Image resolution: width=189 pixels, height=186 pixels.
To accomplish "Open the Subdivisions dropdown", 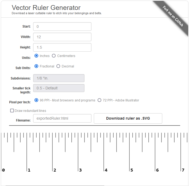I will click(59, 78).
